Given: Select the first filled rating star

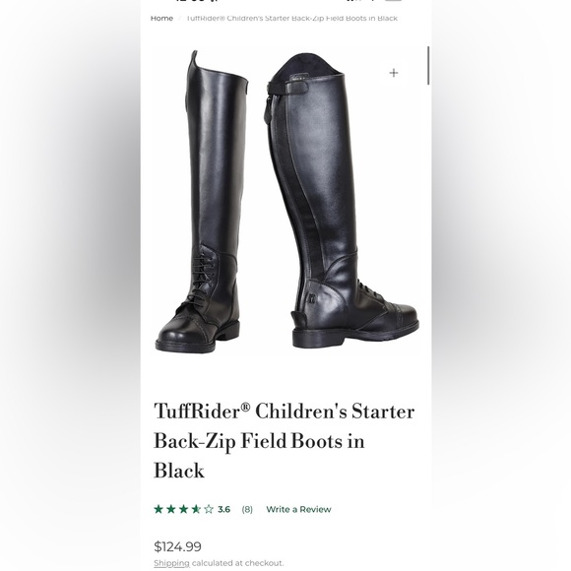Looking at the screenshot, I should click(x=159, y=509).
